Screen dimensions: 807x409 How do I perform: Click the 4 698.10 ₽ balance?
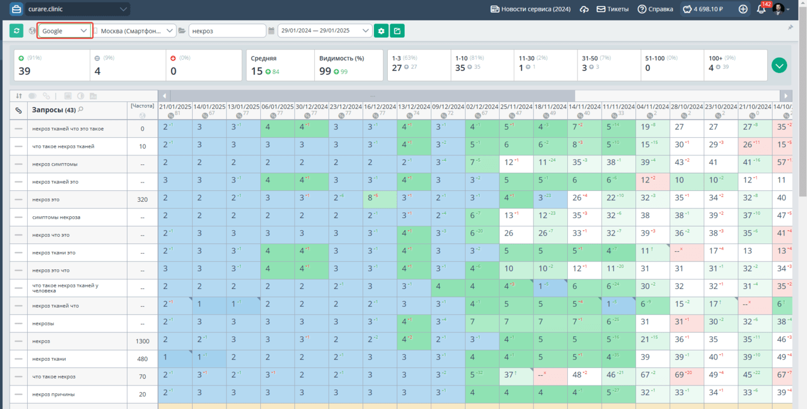(x=708, y=9)
